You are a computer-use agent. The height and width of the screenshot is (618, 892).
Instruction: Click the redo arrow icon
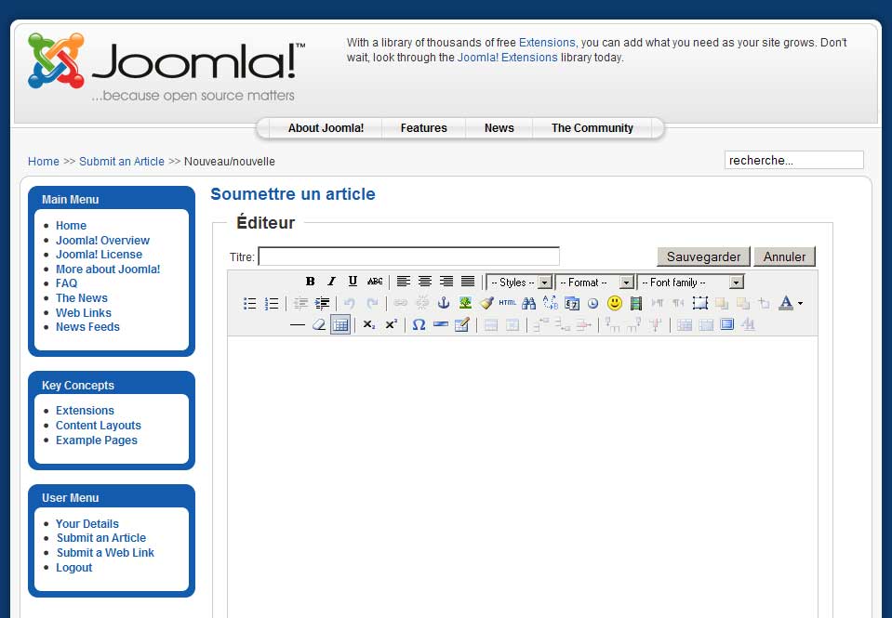pos(372,303)
